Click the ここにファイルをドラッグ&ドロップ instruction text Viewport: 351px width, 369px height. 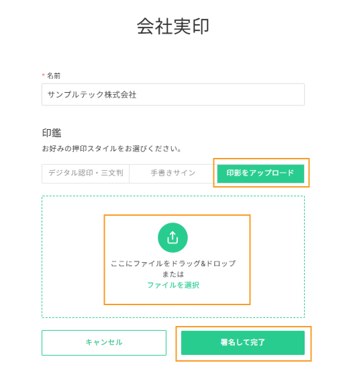[173, 263]
